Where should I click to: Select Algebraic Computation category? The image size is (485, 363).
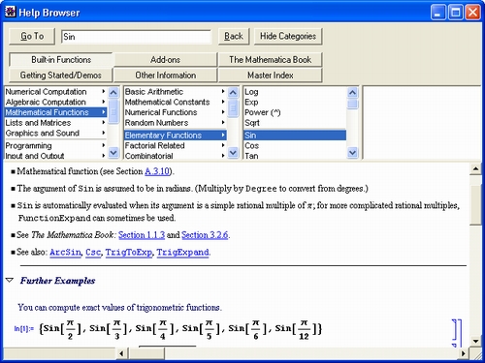click(x=55, y=102)
